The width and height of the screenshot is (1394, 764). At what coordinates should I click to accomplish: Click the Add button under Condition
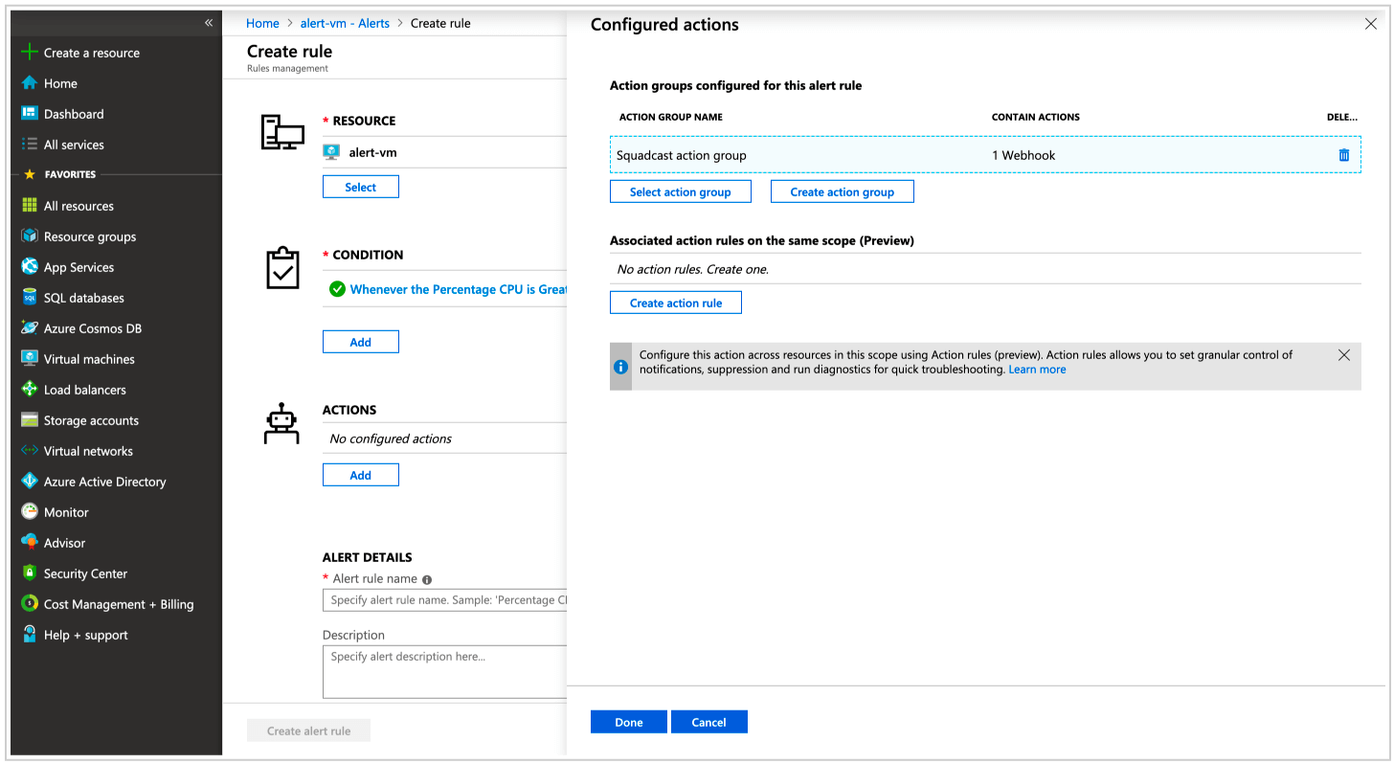[361, 342]
